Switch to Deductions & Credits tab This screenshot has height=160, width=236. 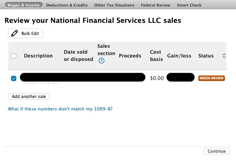(x=67, y=5)
